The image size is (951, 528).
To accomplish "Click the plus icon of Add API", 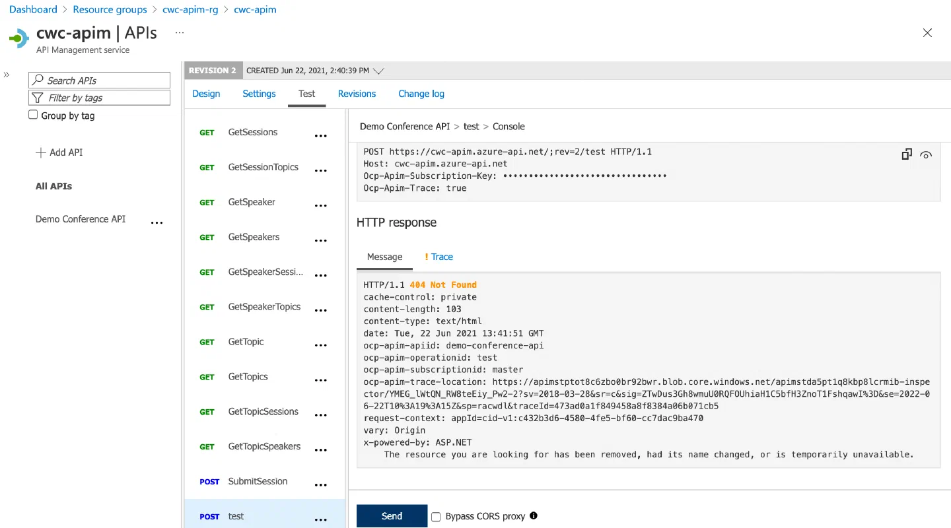I will pos(41,152).
